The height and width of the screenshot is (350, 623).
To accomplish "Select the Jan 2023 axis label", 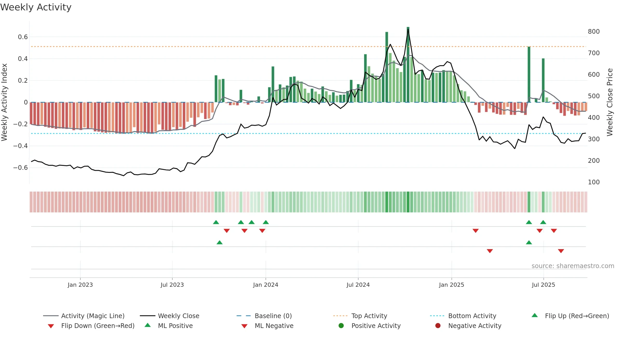I will pos(80,285).
